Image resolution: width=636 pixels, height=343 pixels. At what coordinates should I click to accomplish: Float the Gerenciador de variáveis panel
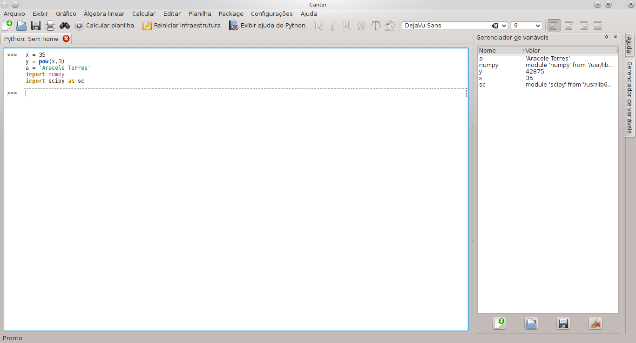click(x=607, y=37)
